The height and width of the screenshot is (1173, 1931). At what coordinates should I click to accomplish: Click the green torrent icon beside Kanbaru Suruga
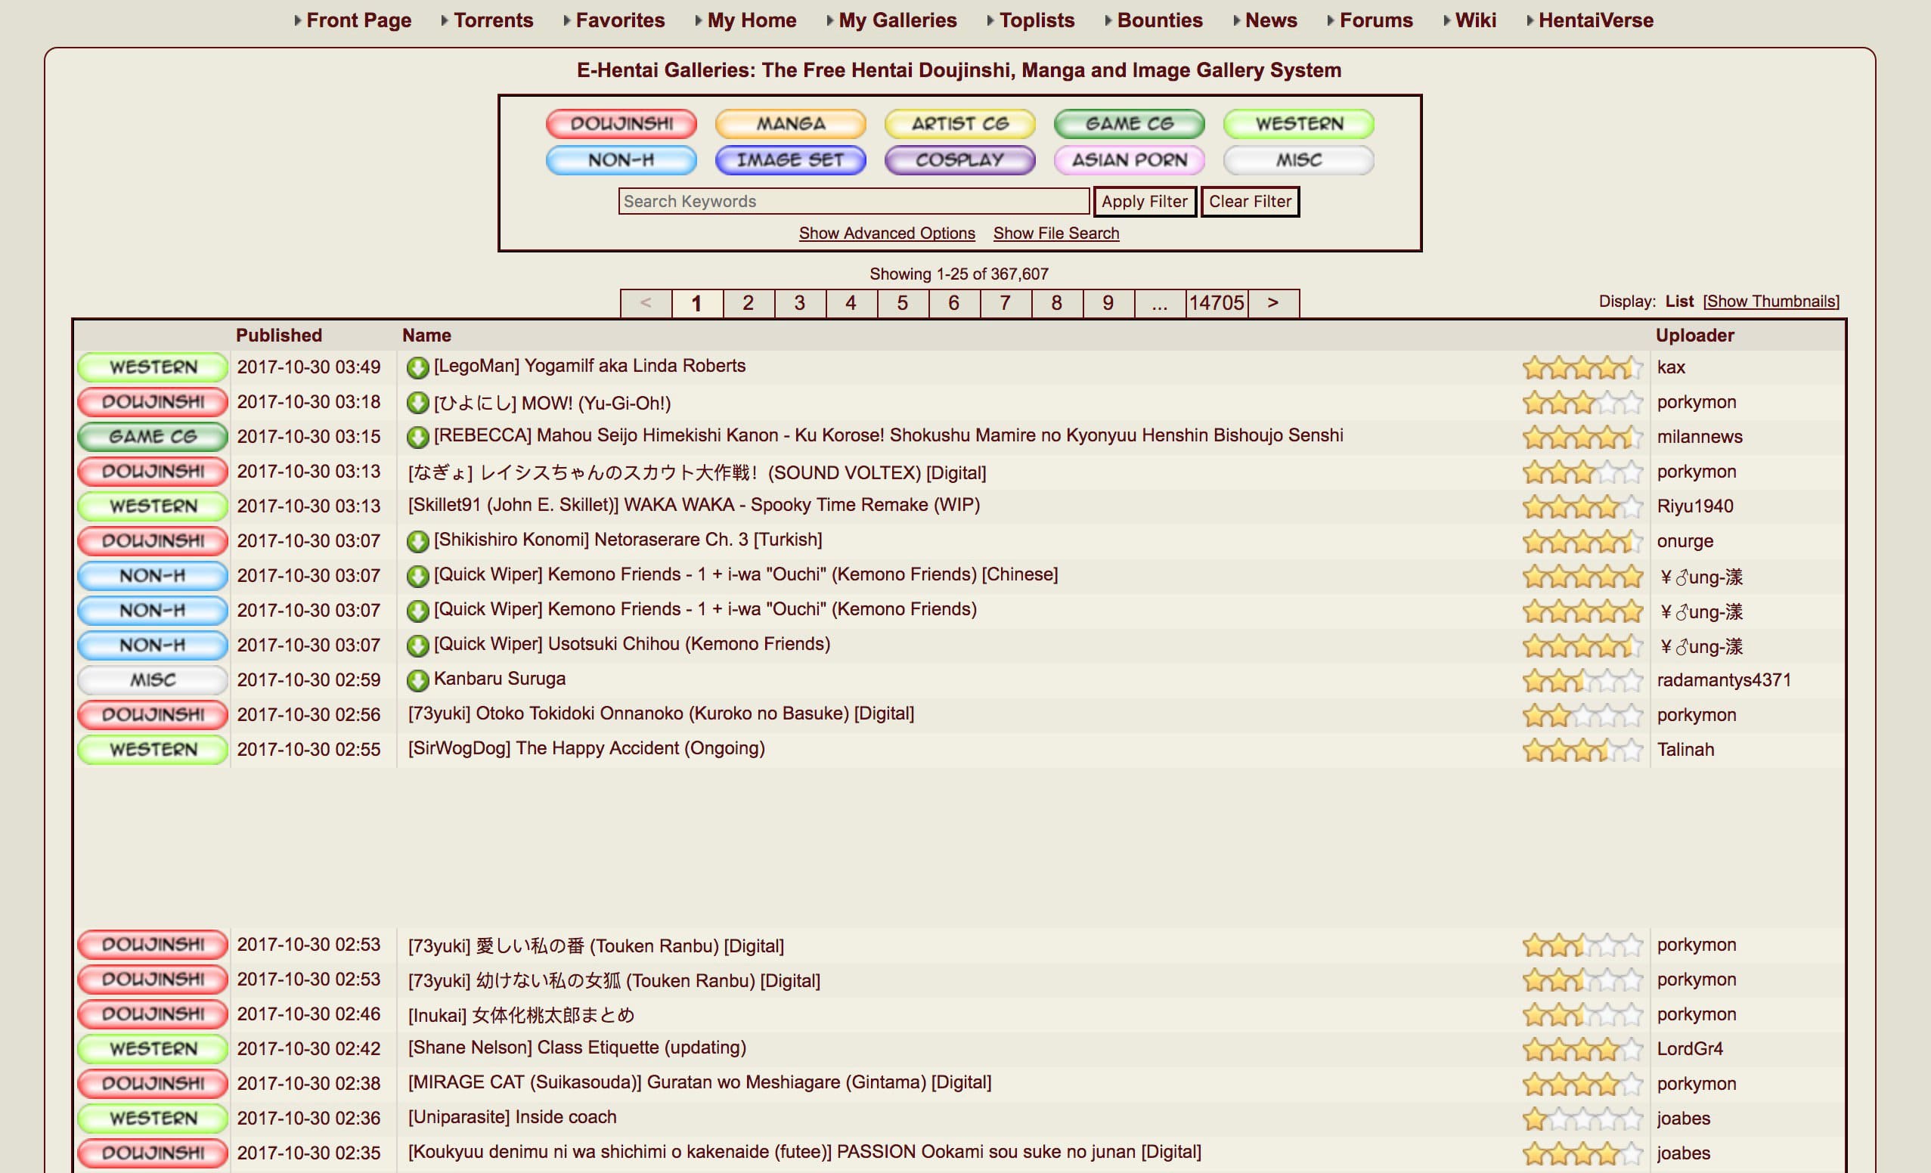417,680
